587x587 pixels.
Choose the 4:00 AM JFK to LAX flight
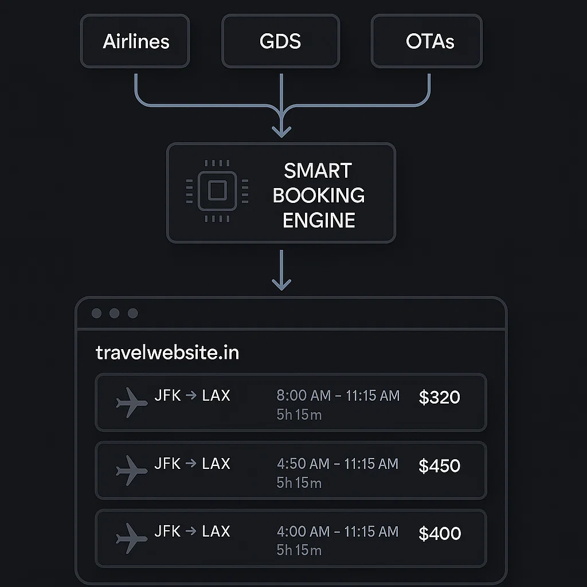291,538
